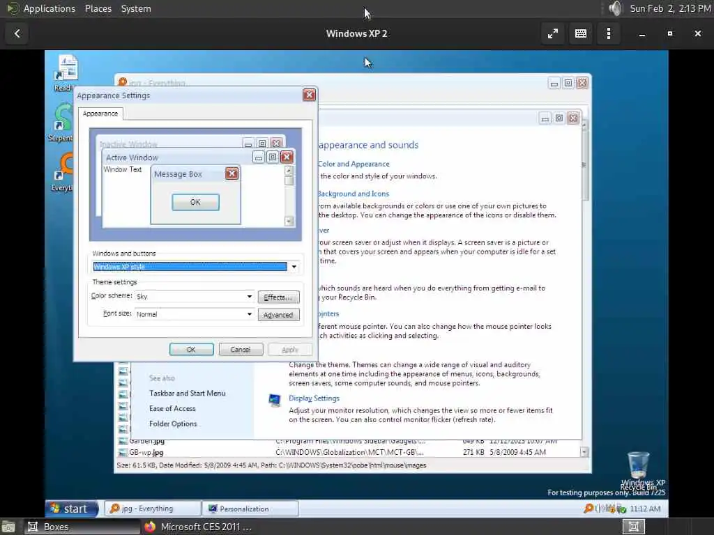Switch to Personalization taskbar button

[x=250, y=509]
